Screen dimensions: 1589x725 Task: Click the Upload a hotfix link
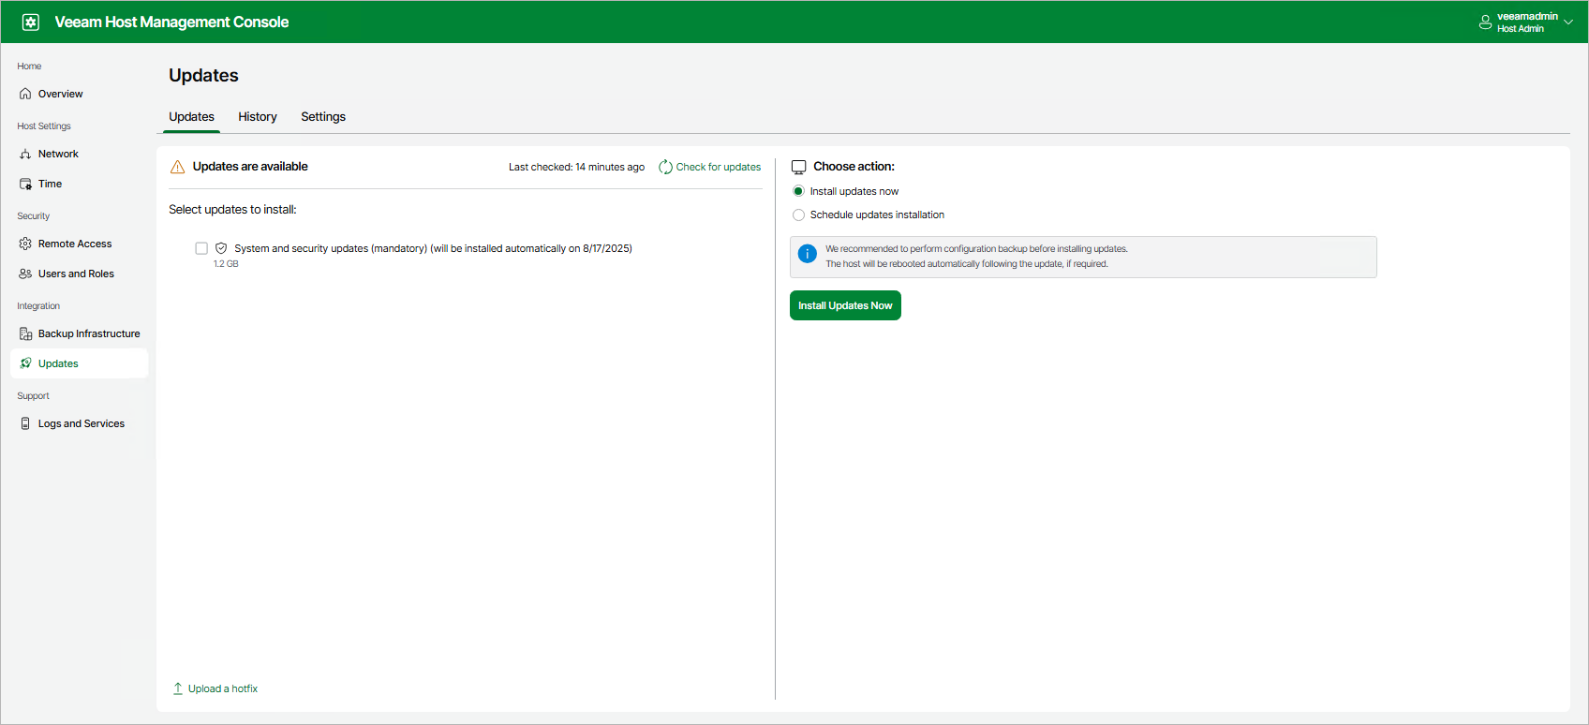(223, 688)
